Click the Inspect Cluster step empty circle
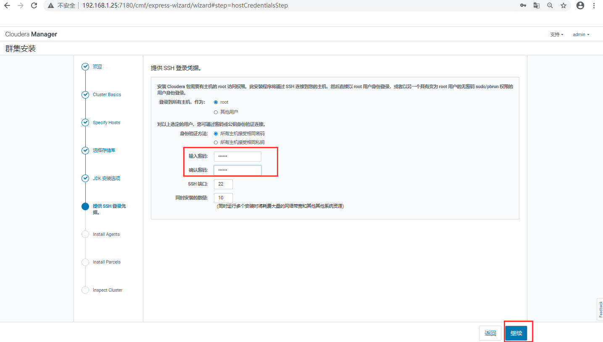Screen dimensions: 603x342 pyautogui.click(x=85, y=290)
